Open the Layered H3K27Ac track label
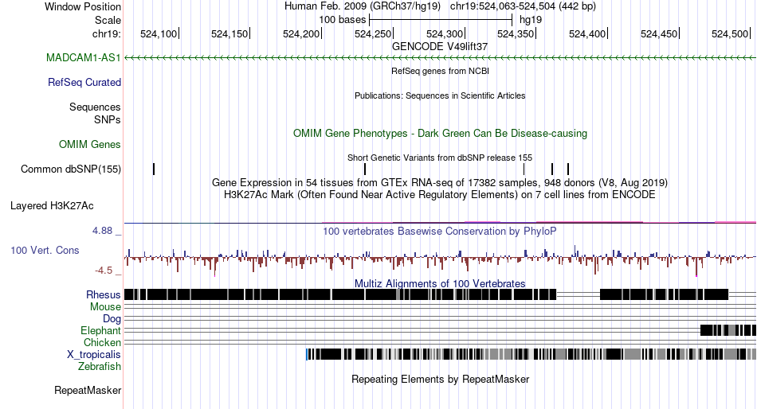This screenshot has width=757, height=409. pos(52,206)
